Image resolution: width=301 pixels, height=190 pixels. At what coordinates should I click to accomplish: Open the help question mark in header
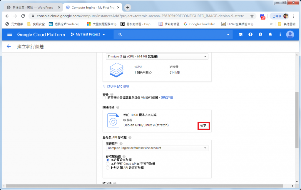[x=260, y=35]
